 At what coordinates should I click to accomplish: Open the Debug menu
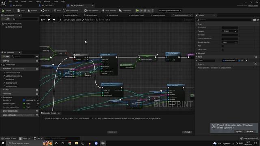[38, 2]
